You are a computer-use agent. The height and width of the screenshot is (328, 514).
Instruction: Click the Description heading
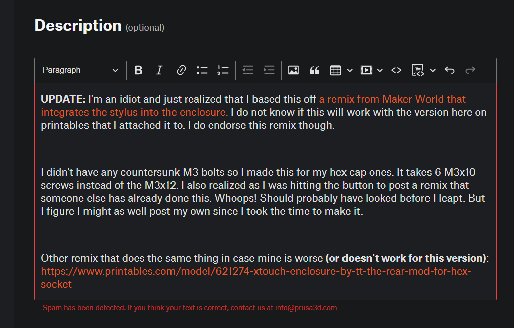pyautogui.click(x=78, y=26)
